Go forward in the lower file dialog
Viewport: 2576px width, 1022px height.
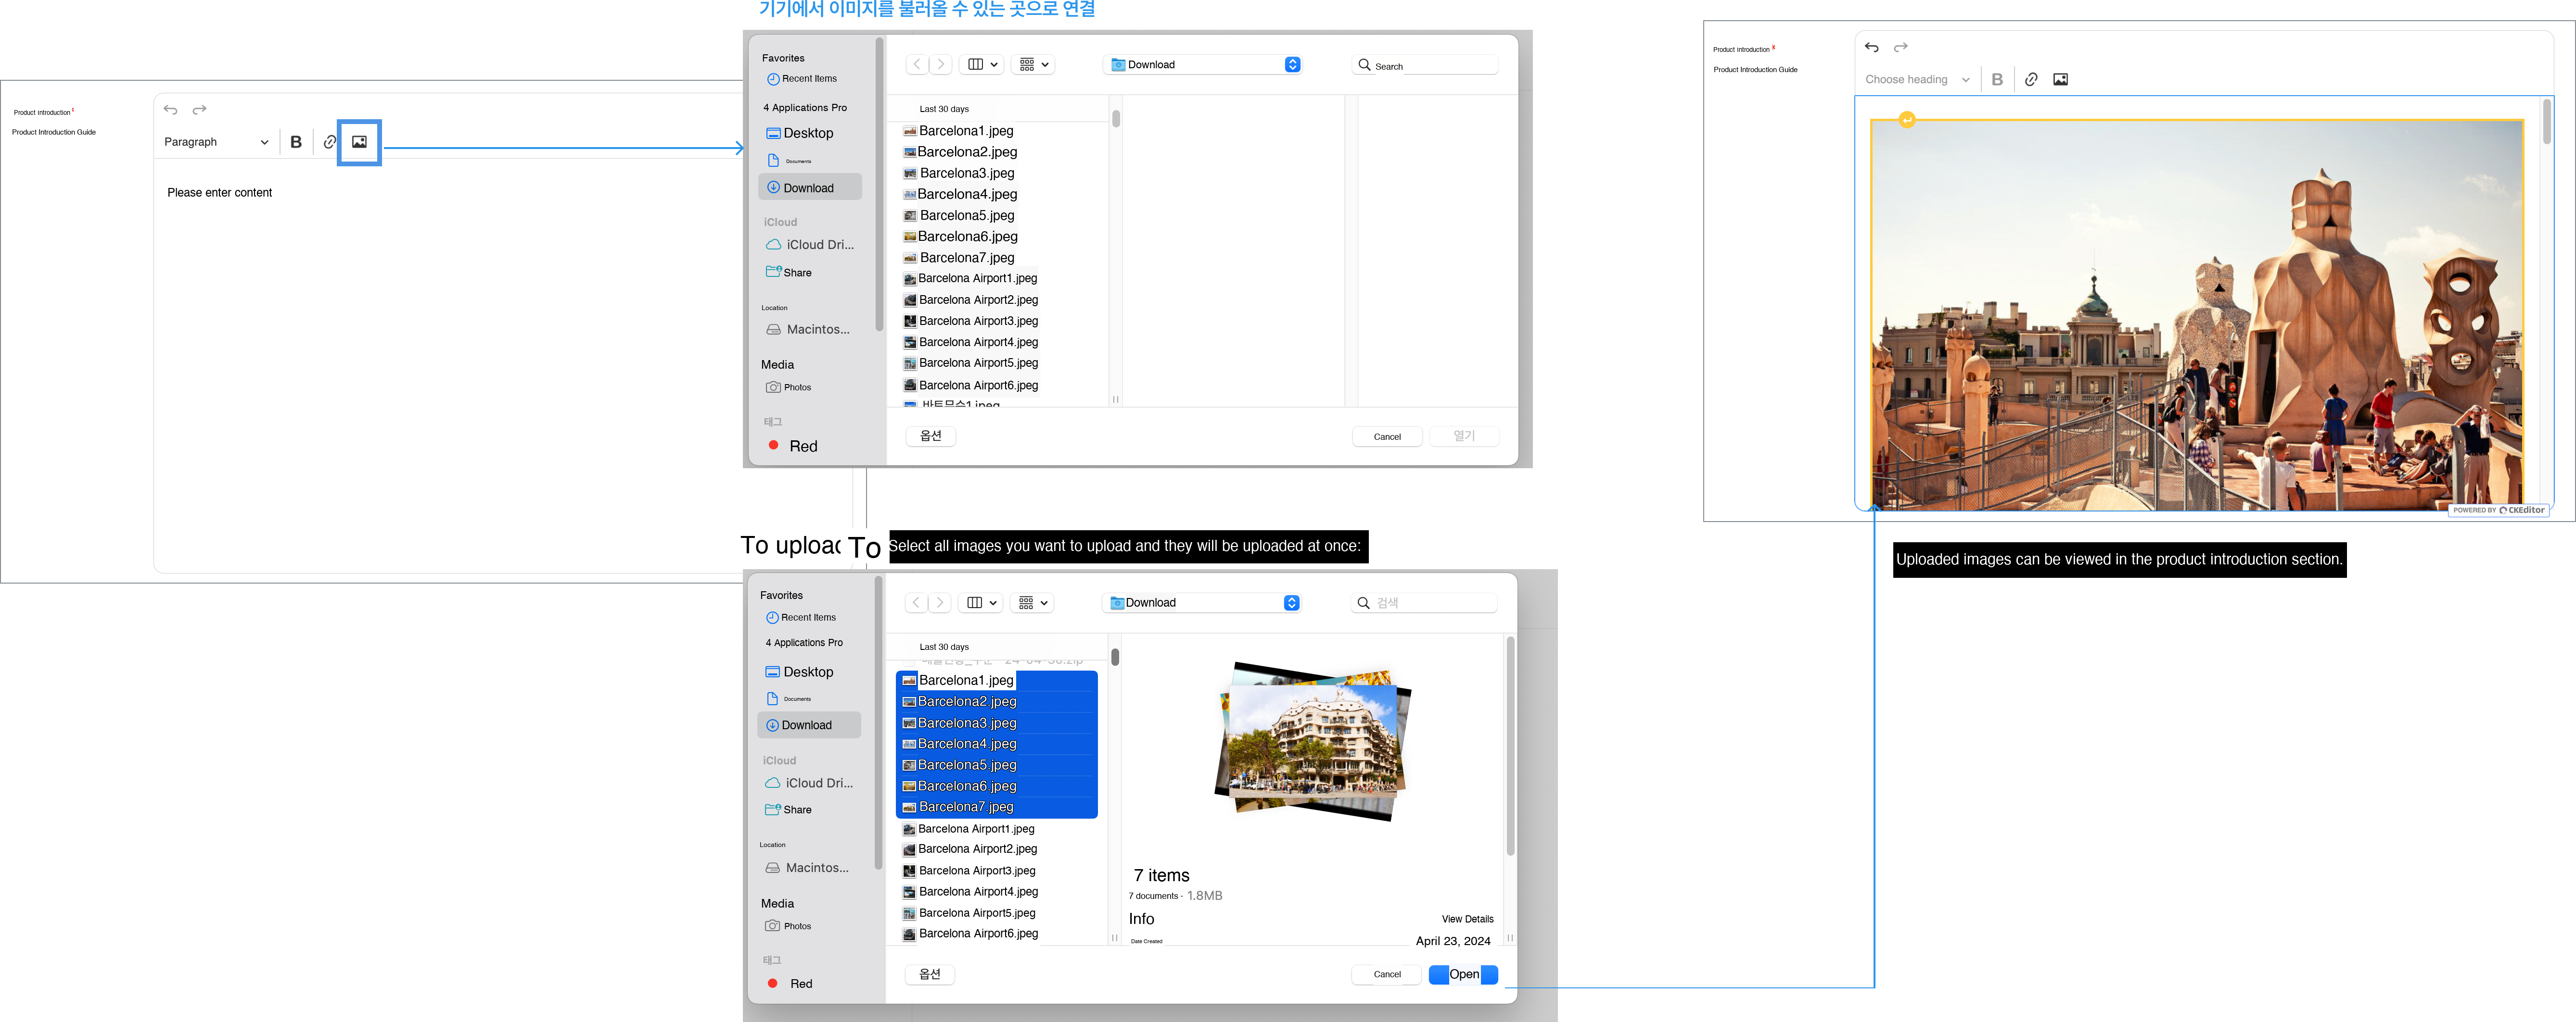coord(940,603)
